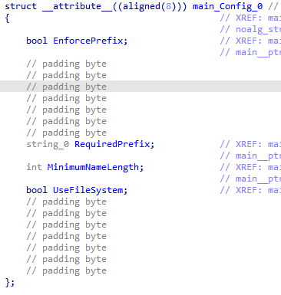Click the bool type before UseFileSystem
This screenshot has height=295, width=281.
(37, 190)
